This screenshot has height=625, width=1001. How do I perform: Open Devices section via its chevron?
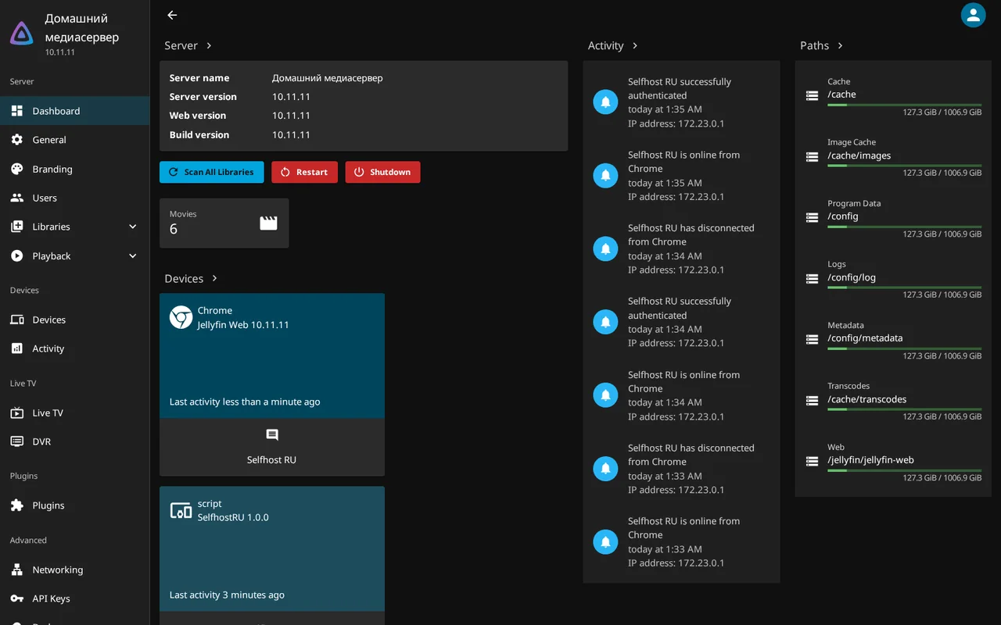(x=215, y=279)
